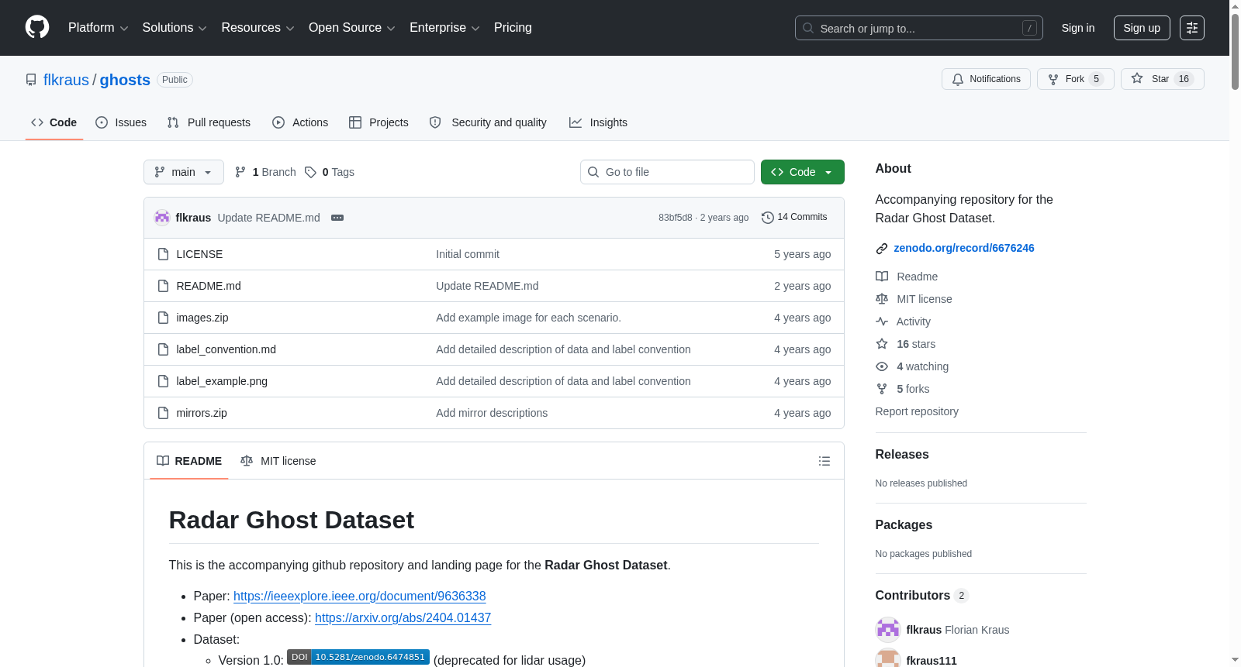View the 1 Branch list
This screenshot has height=667, width=1241.
click(x=265, y=172)
